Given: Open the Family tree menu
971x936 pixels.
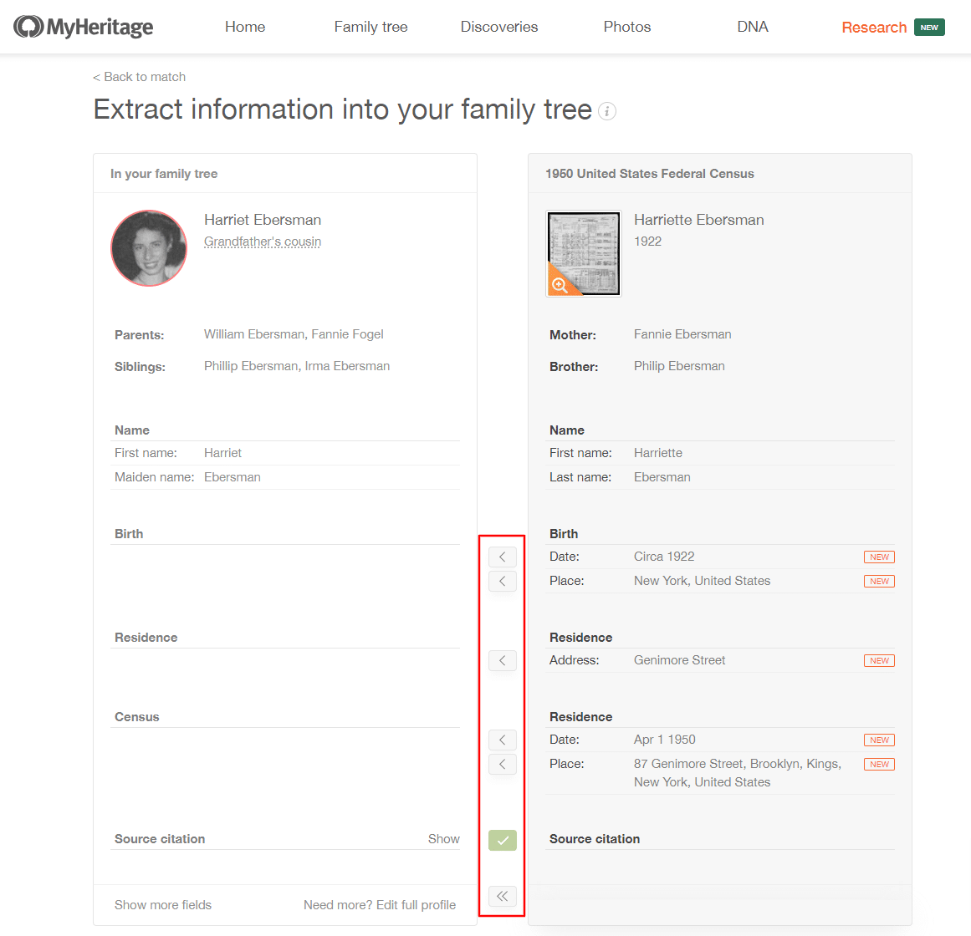Looking at the screenshot, I should click(371, 28).
